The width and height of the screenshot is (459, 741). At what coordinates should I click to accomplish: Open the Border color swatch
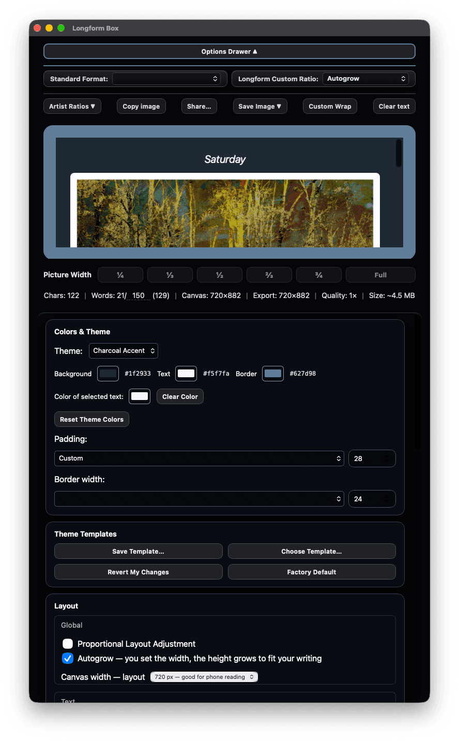(273, 374)
